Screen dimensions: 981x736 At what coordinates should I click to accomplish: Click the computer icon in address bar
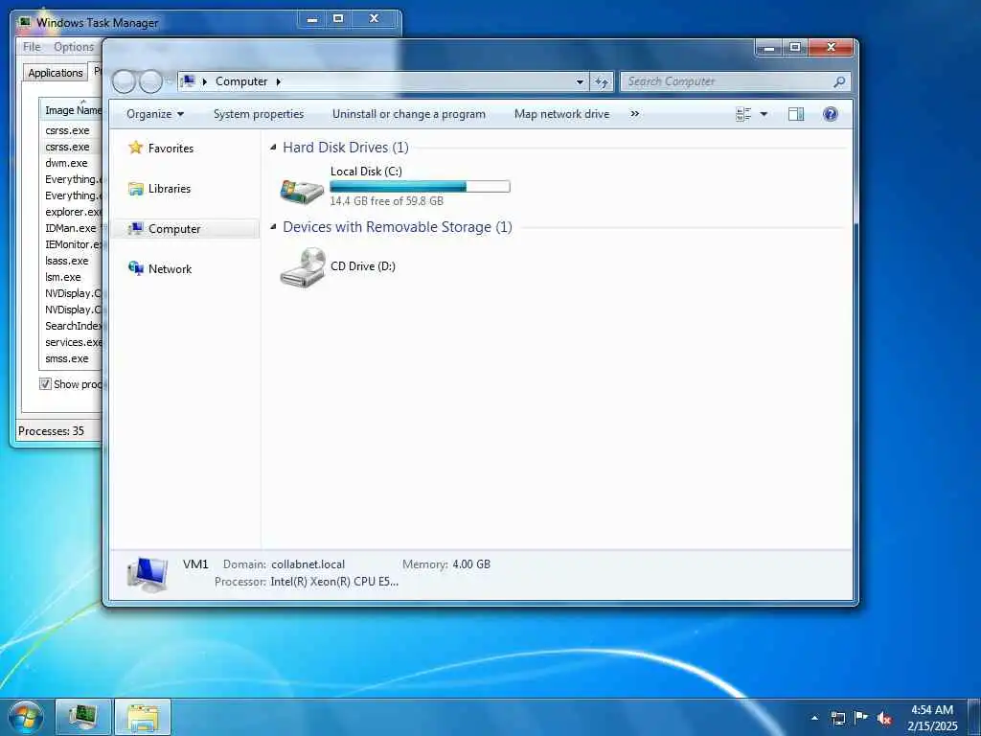click(x=188, y=81)
